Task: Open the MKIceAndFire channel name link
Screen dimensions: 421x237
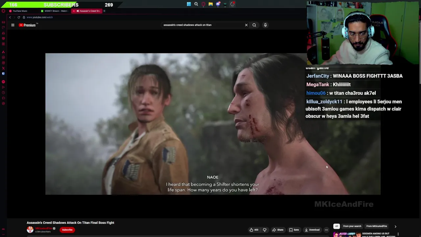Action: pyautogui.click(x=43, y=228)
